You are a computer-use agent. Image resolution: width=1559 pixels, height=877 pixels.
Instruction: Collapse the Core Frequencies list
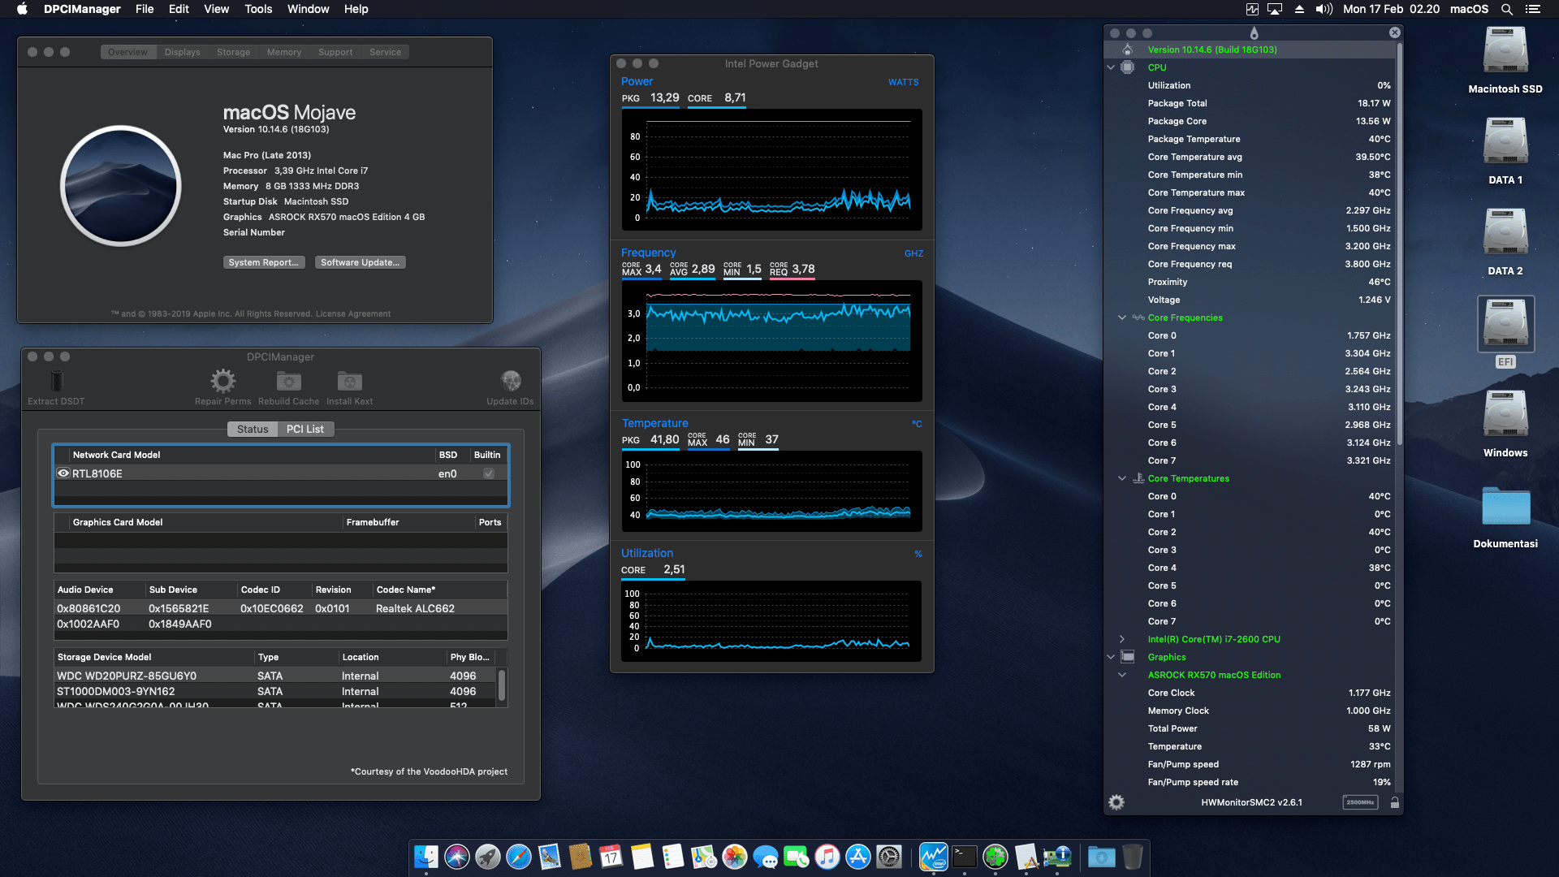coord(1122,318)
